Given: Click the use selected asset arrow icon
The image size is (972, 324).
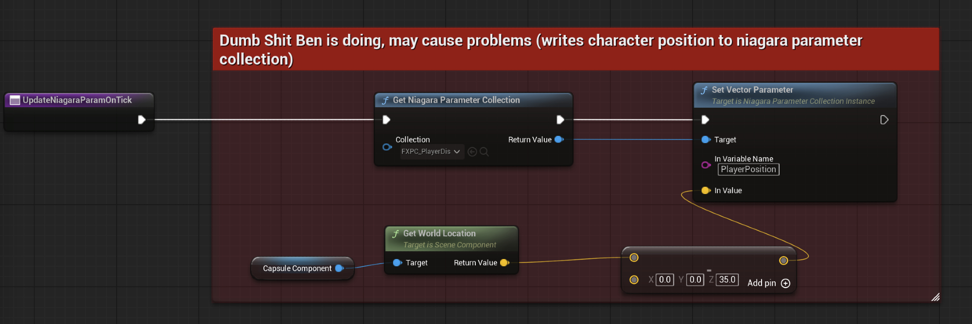Looking at the screenshot, I should coord(472,152).
